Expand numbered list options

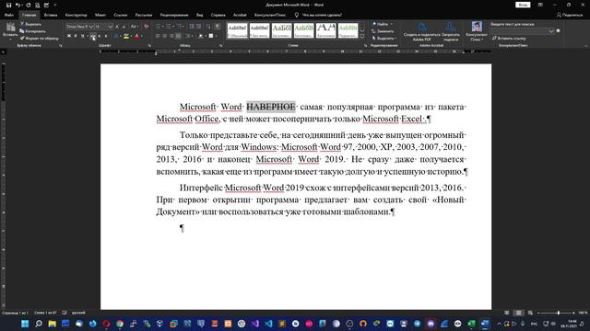pos(173,27)
